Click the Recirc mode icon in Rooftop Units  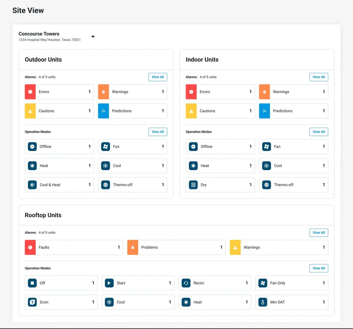[186, 283]
